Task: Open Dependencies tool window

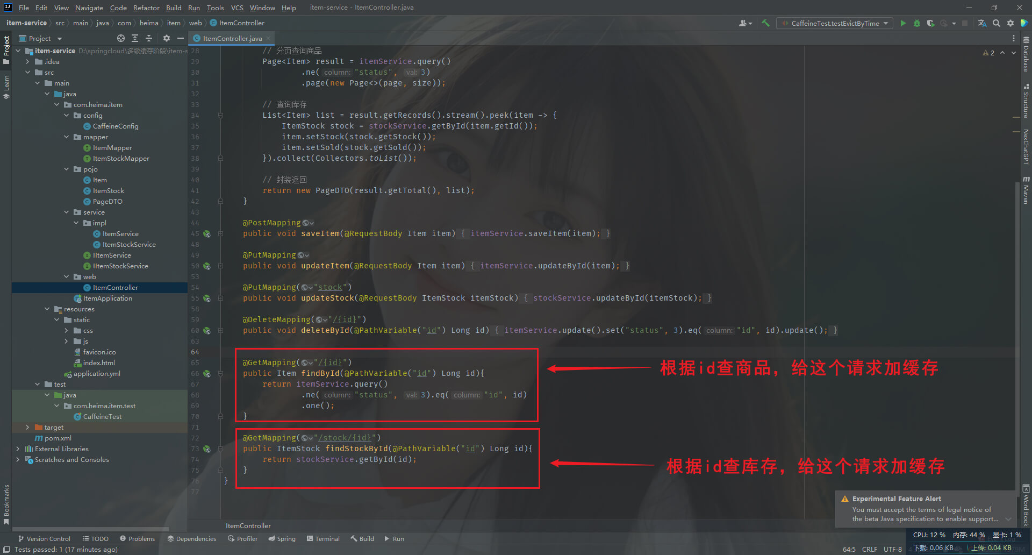Action: click(192, 538)
